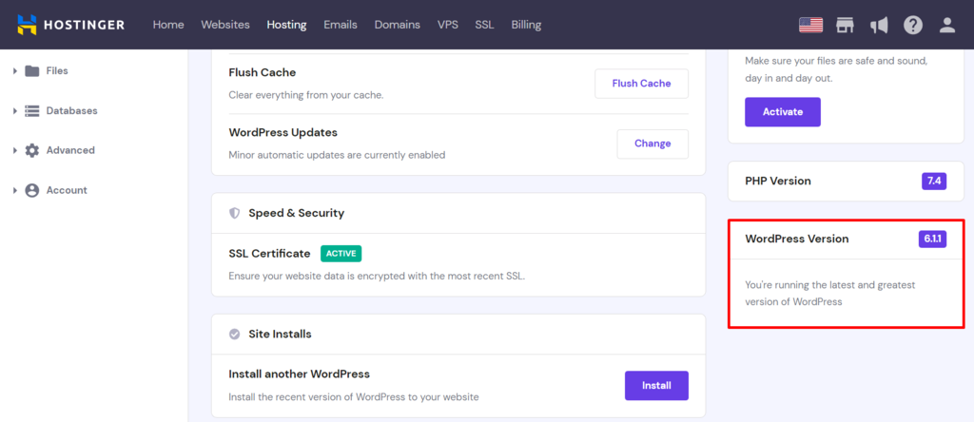Click Change for WordPress Updates
This screenshot has height=422, width=974.
click(653, 144)
